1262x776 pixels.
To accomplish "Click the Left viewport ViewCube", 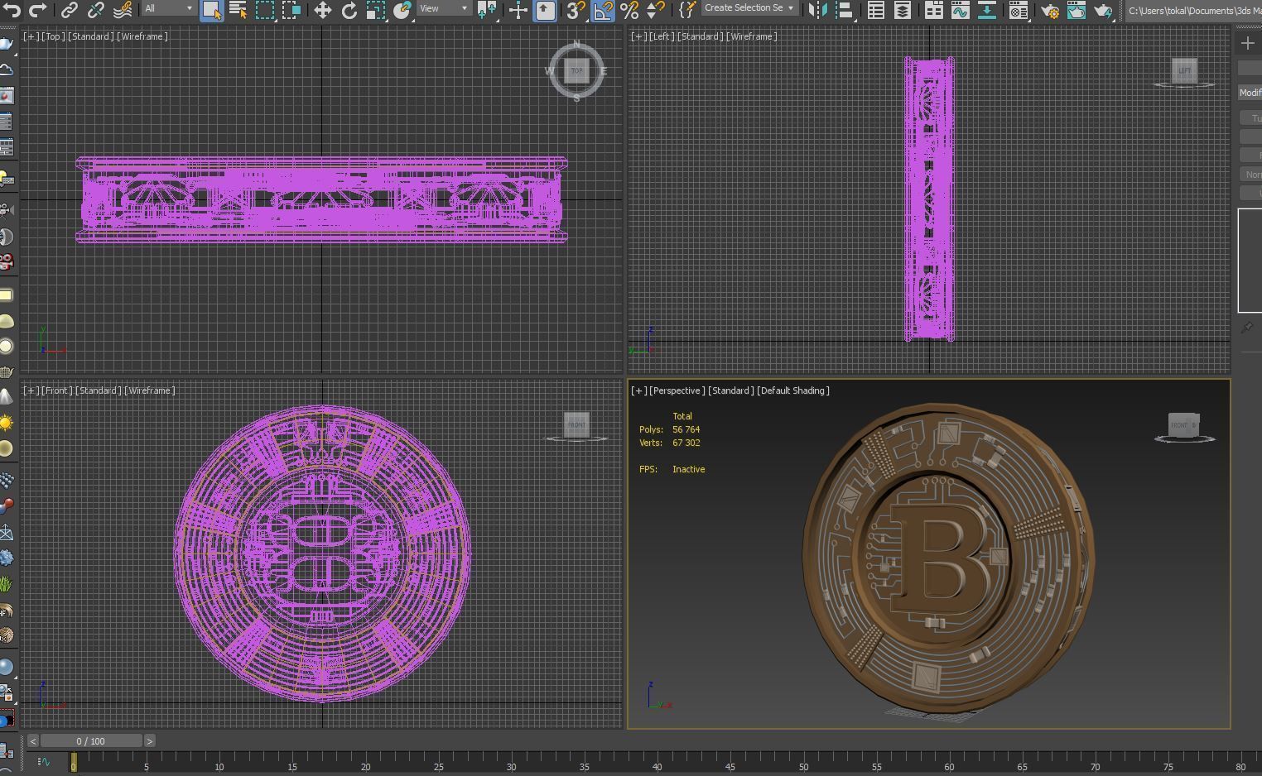I will [x=1184, y=71].
